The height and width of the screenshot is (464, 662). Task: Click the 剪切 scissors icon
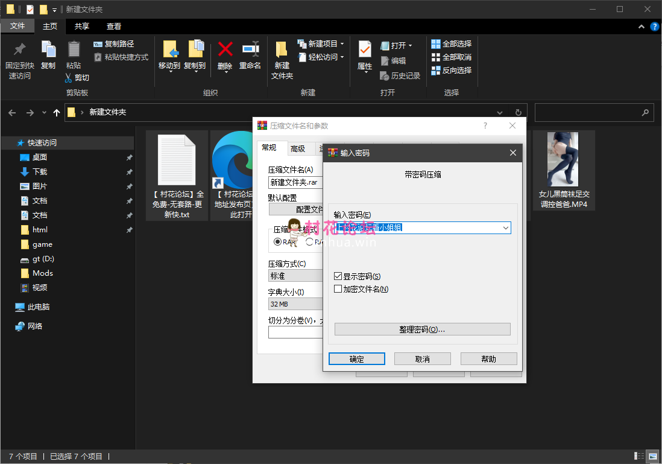point(69,78)
